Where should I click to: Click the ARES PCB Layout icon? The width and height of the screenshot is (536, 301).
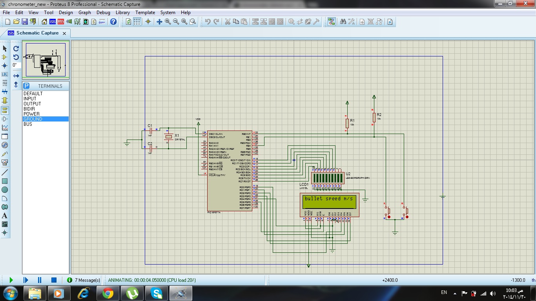61,22
